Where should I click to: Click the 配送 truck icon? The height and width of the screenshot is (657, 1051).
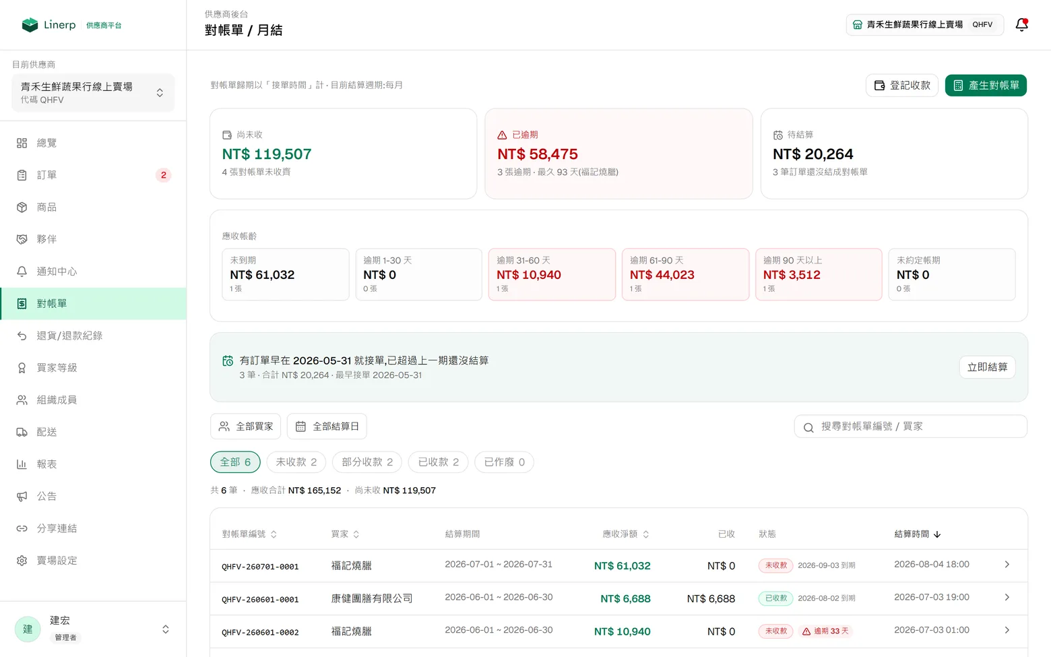pyautogui.click(x=22, y=432)
